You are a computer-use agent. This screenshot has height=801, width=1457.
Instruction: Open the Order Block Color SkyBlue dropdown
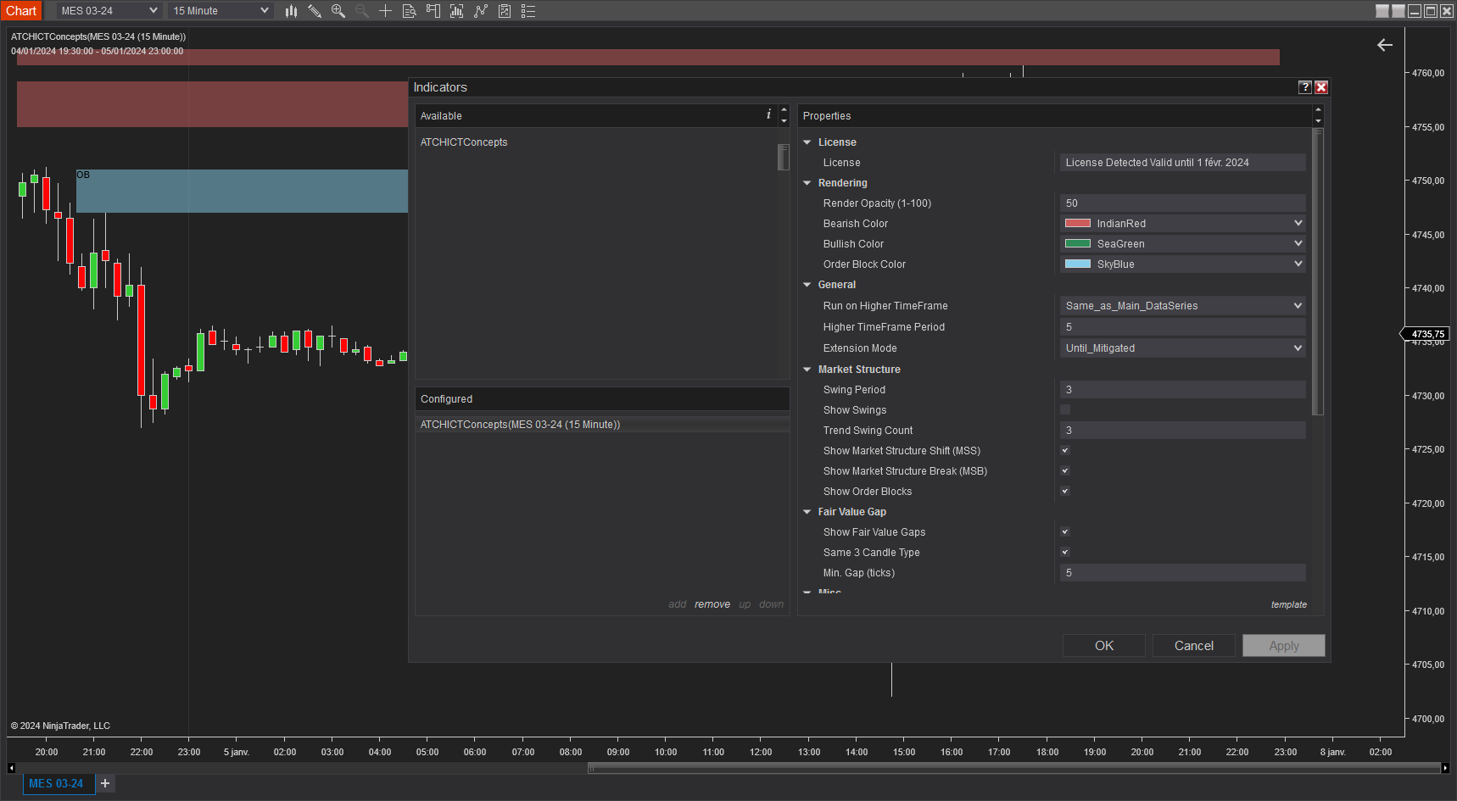[1182, 264]
